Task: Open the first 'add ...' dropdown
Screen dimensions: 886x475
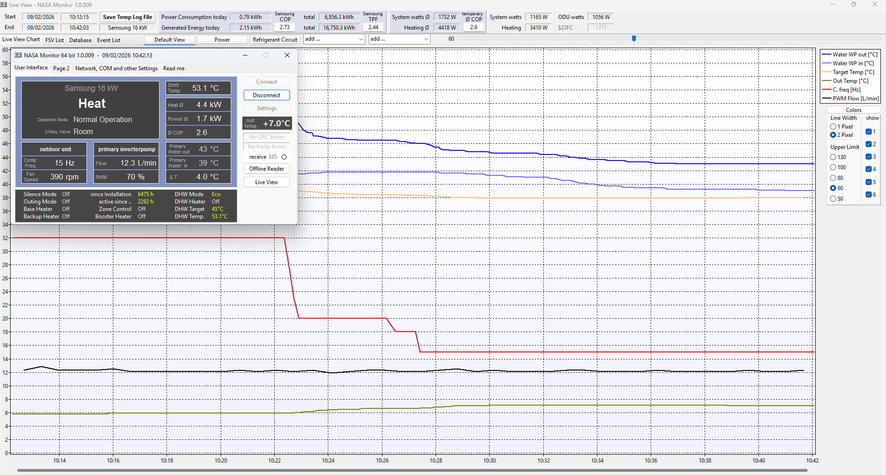Action: [334, 39]
